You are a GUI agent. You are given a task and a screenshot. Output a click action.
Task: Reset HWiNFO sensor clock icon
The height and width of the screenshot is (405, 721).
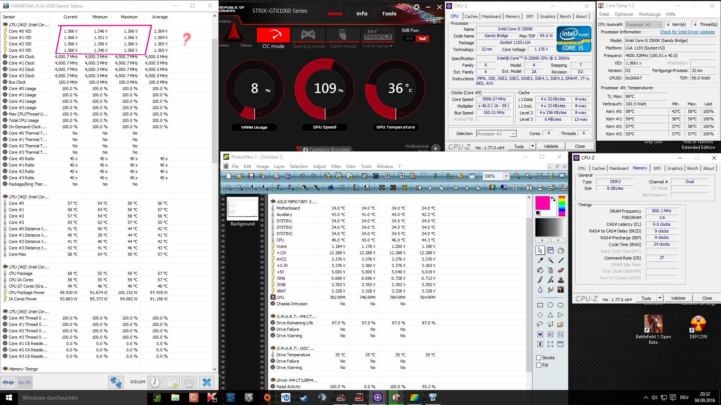click(155, 382)
